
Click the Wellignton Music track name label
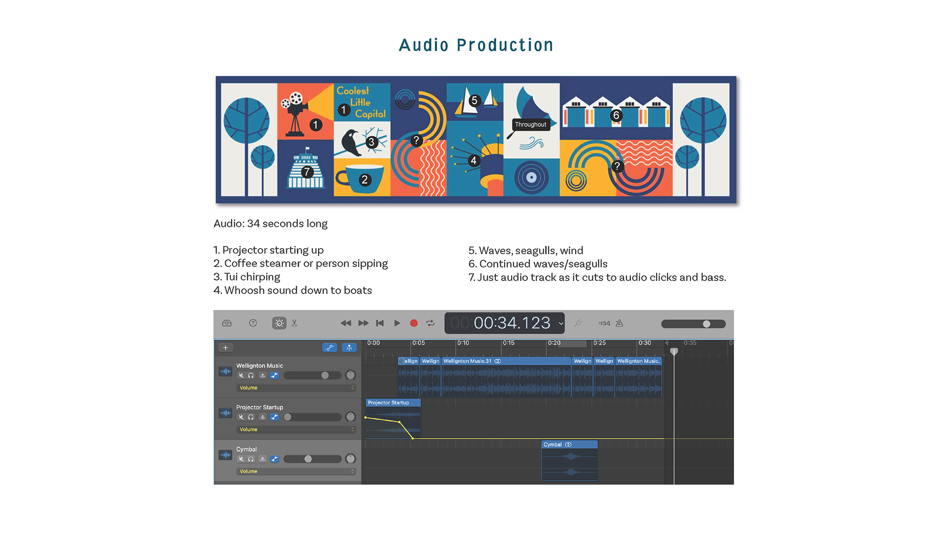pos(260,366)
